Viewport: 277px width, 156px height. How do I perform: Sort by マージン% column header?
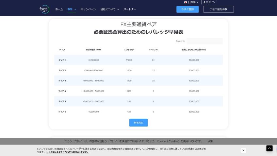click(x=153, y=50)
